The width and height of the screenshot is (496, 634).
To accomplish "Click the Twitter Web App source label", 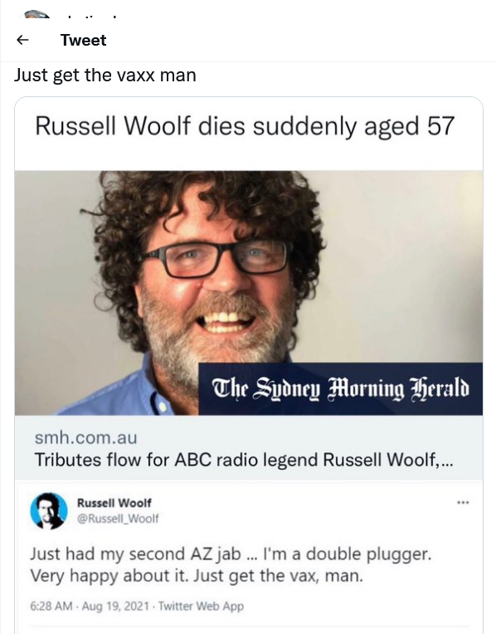I will 201,606.
